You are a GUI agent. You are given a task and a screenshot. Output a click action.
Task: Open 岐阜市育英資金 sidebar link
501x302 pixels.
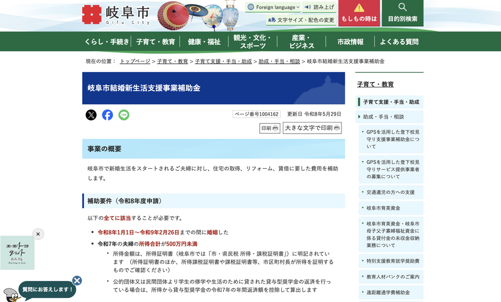click(x=391, y=208)
